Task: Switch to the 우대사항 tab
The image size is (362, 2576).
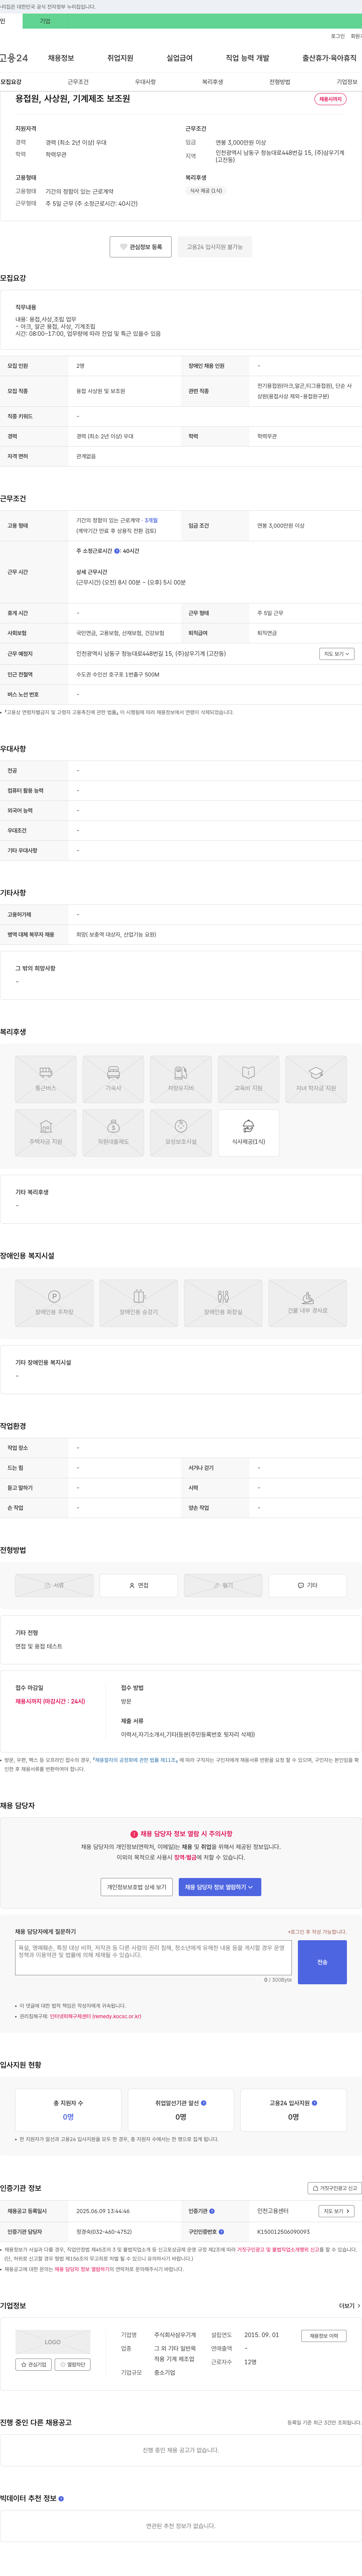Action: [145, 82]
